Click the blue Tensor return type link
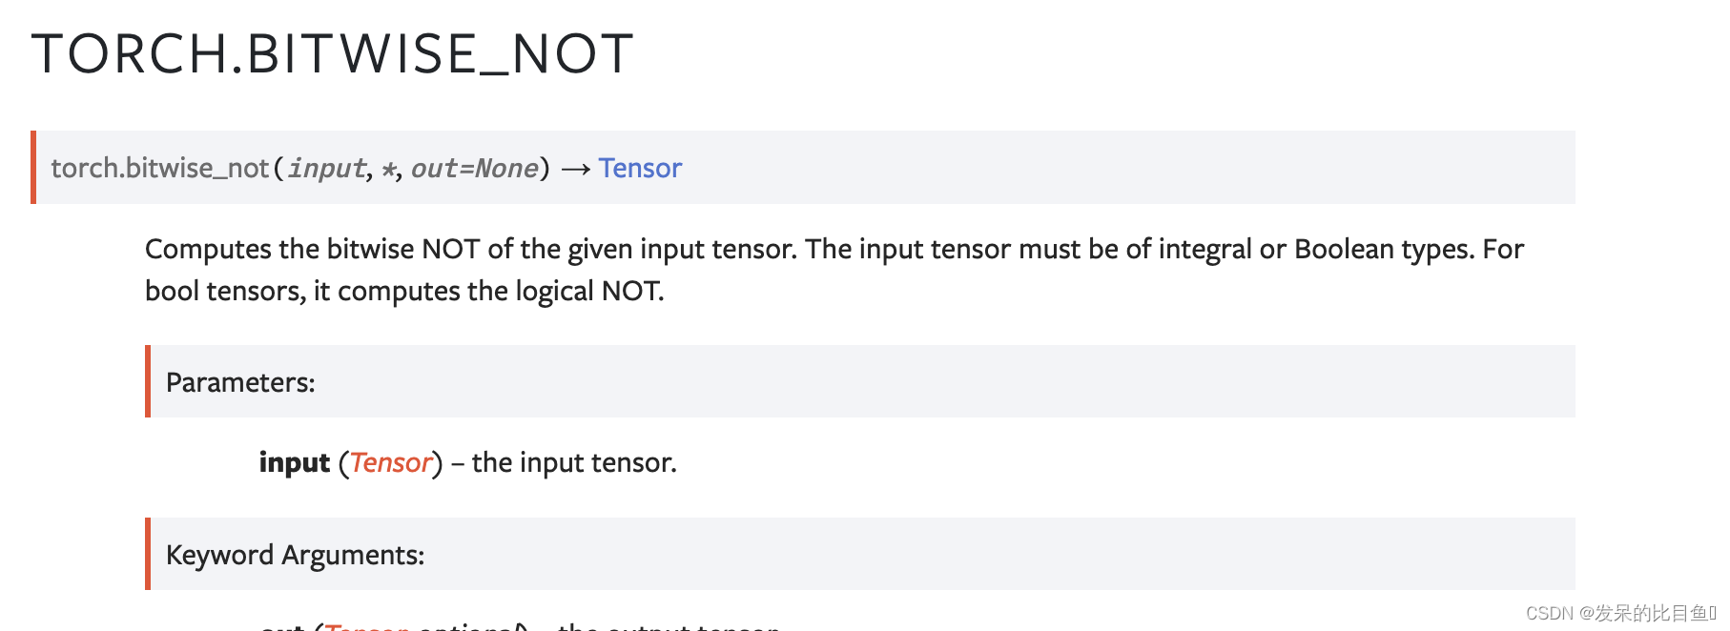This screenshot has height=631, width=1730. [x=640, y=169]
